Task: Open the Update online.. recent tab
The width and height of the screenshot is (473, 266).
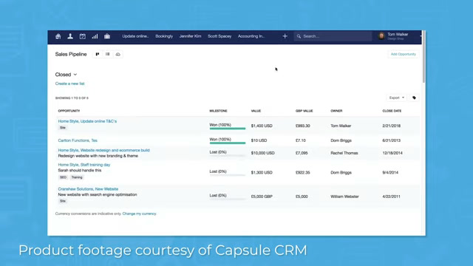Action: click(135, 36)
